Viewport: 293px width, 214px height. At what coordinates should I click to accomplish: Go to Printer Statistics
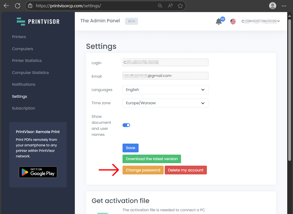pyautogui.click(x=27, y=60)
